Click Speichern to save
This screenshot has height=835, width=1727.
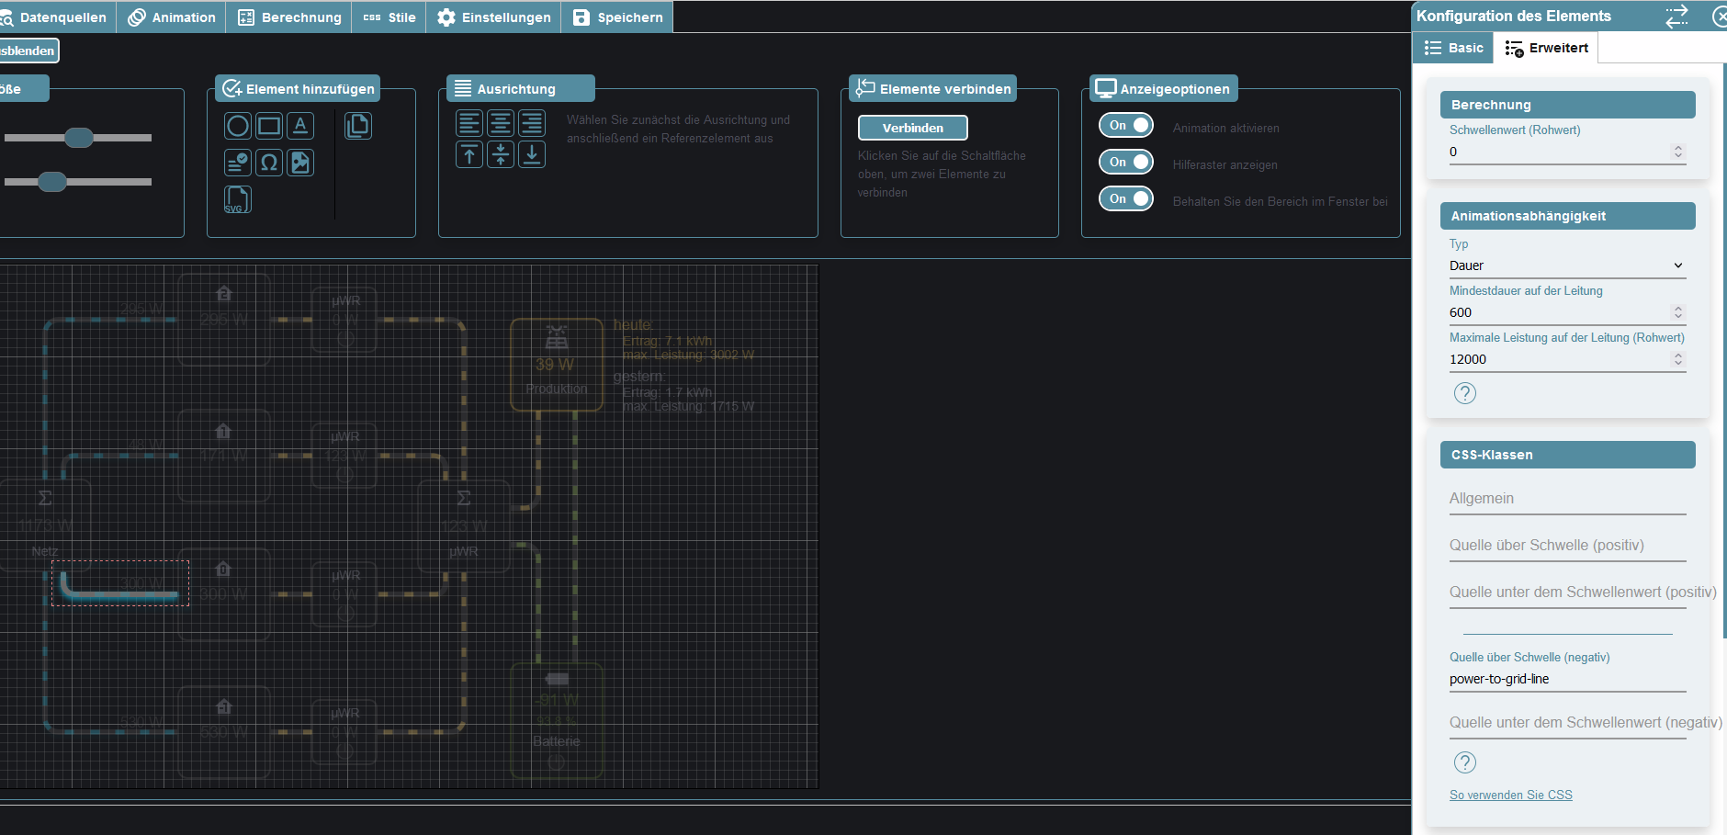coord(617,17)
